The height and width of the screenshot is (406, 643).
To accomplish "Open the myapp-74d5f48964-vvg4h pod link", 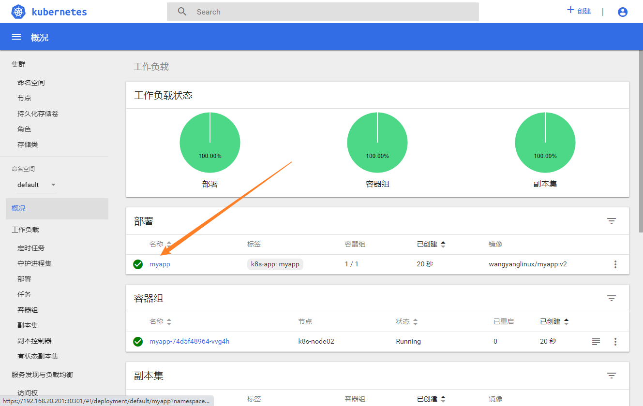I will point(189,342).
